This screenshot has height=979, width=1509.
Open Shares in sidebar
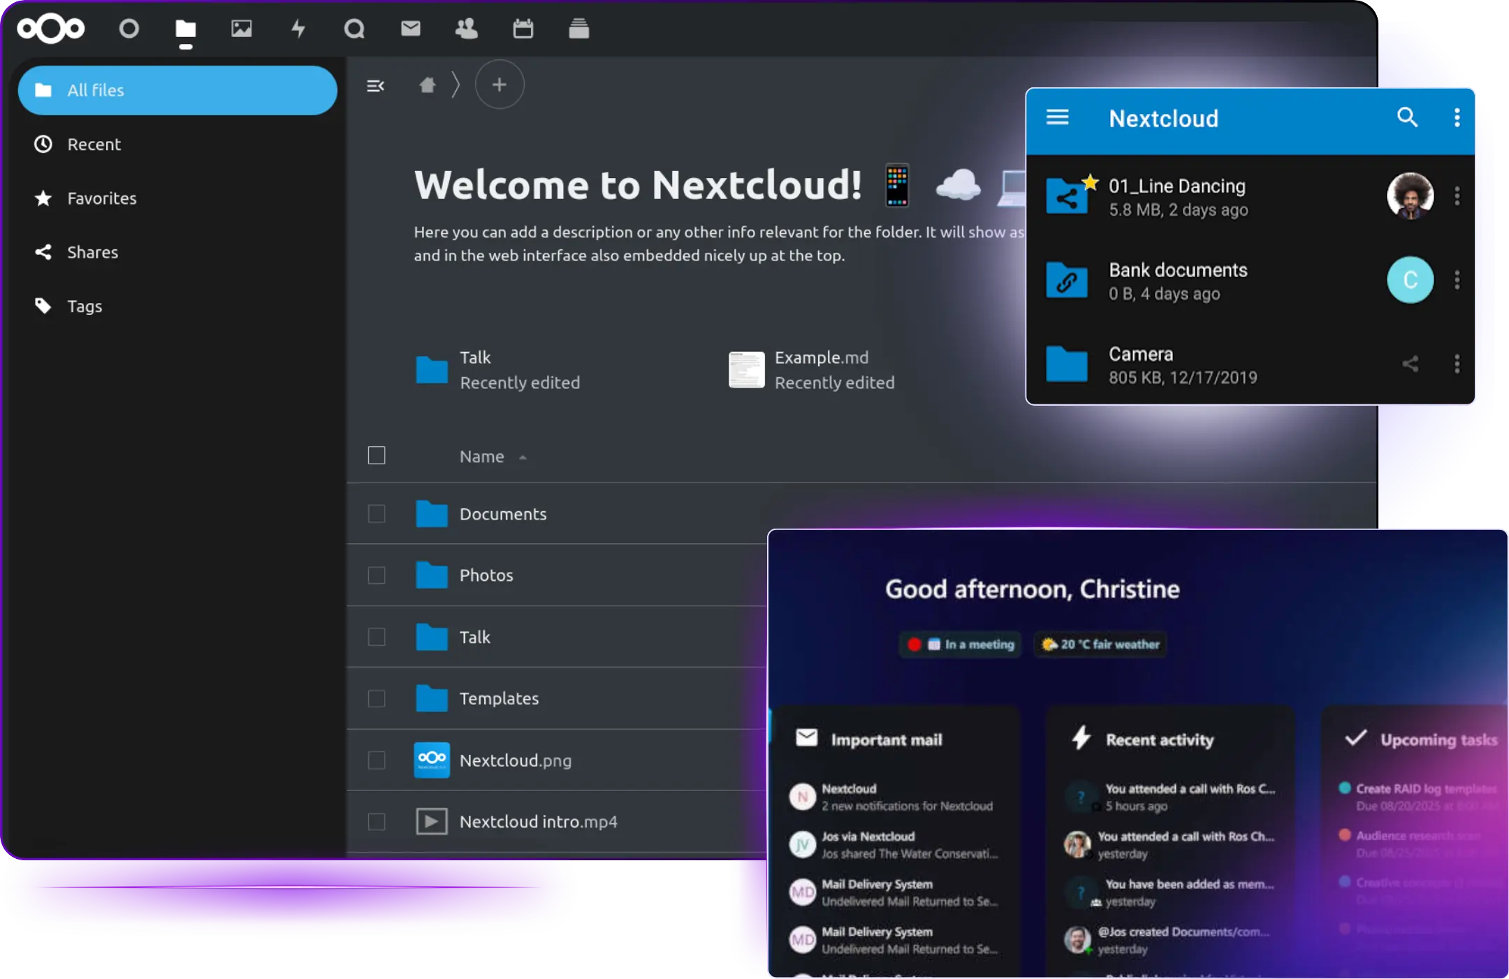(177, 252)
